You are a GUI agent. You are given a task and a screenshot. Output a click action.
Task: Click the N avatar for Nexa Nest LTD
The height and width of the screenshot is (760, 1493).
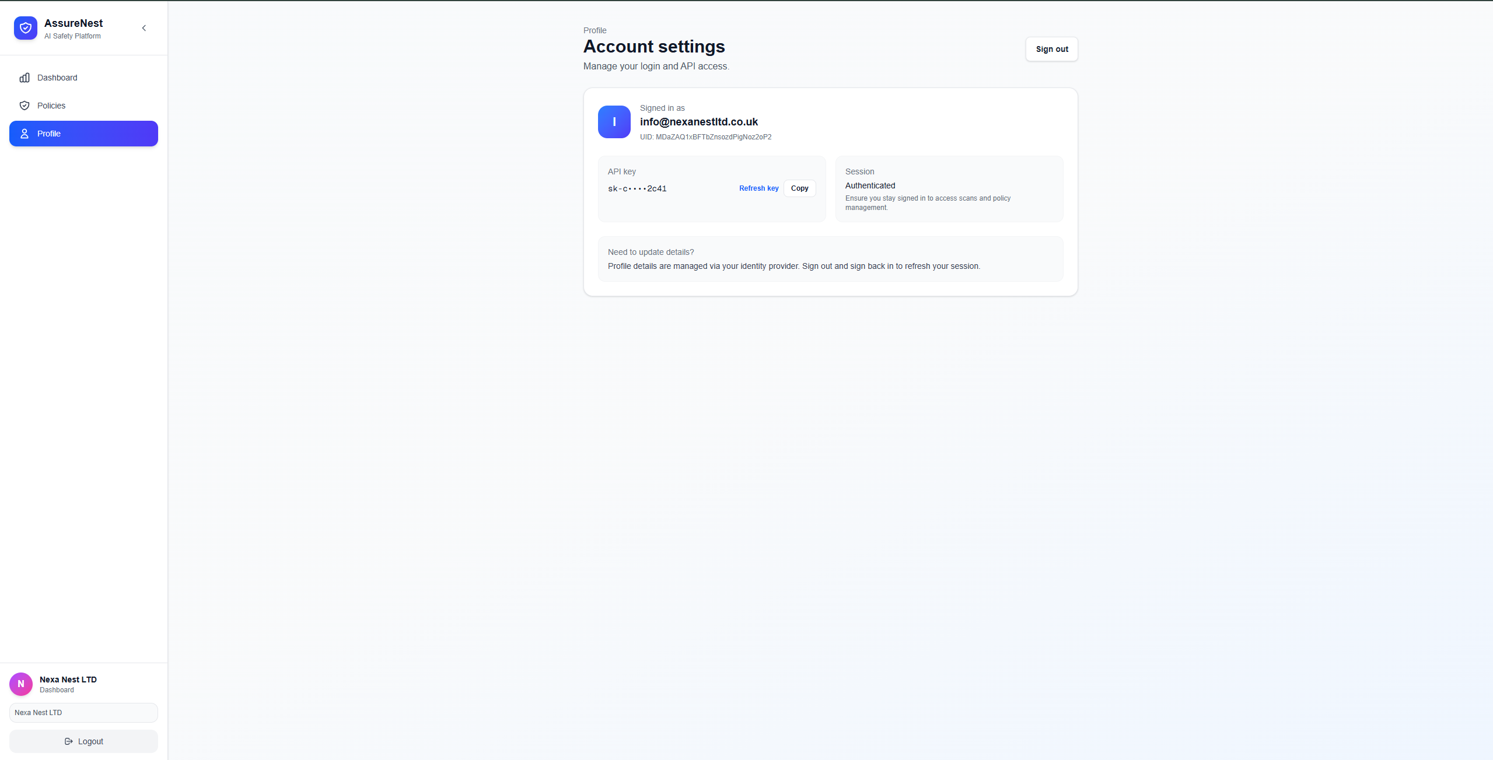(x=21, y=684)
